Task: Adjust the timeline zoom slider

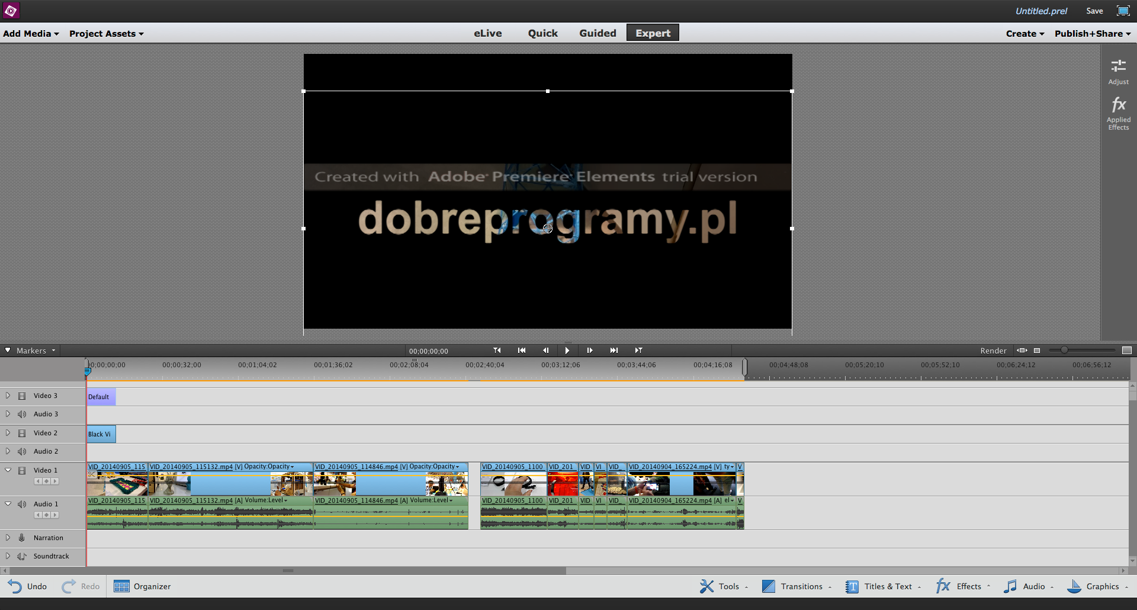Action: click(1064, 350)
